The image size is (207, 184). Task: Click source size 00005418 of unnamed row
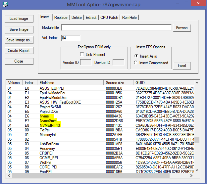point(114,139)
